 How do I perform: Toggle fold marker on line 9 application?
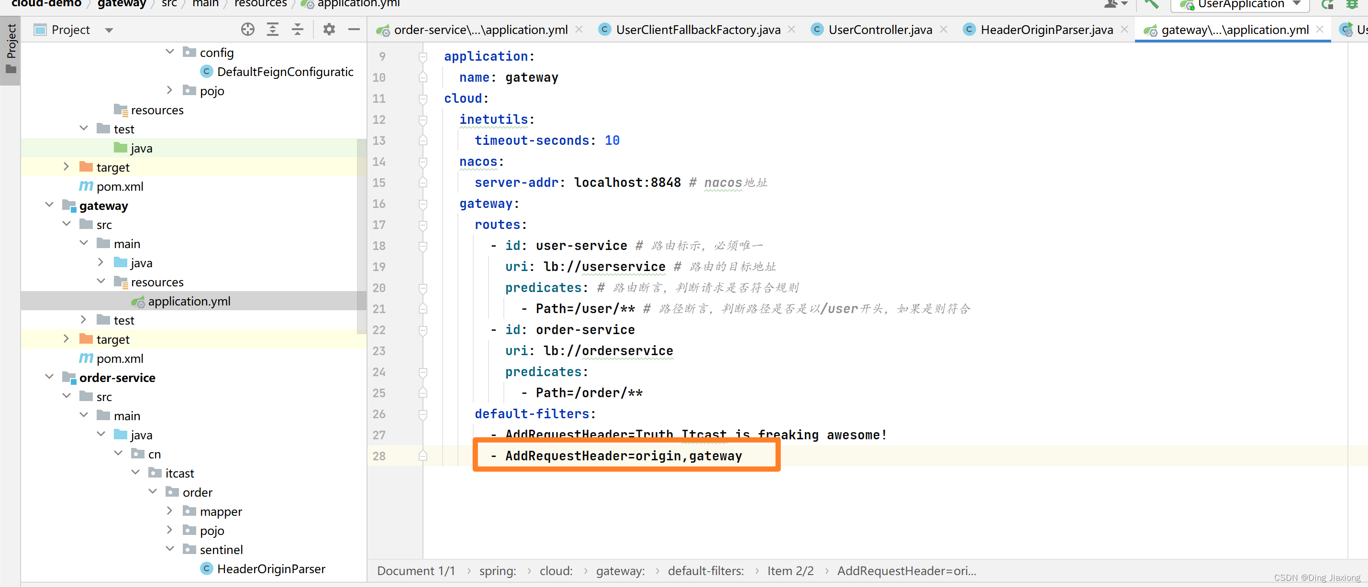tap(423, 56)
